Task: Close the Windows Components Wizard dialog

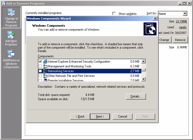Action: (155, 18)
